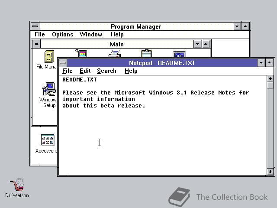
Task: Open Notepad File menu
Action: [68, 71]
